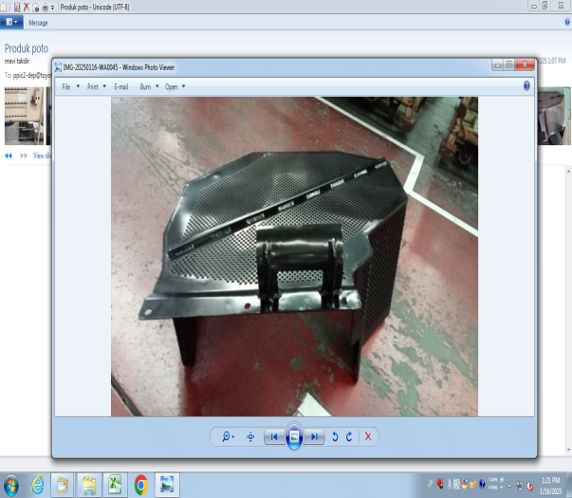Open the Windows Start button
The width and height of the screenshot is (572, 498).
pyautogui.click(x=11, y=486)
